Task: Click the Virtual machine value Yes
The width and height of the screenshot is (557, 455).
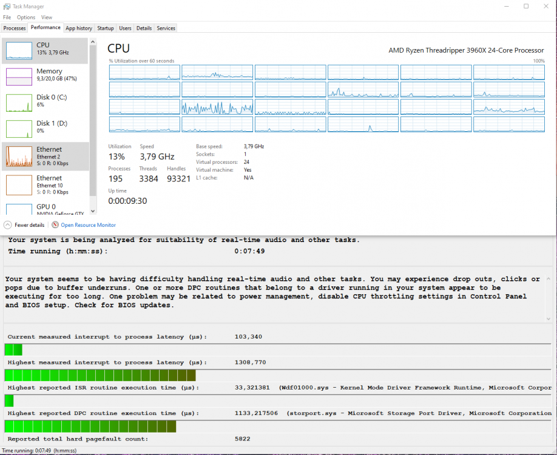Action: [x=248, y=170]
